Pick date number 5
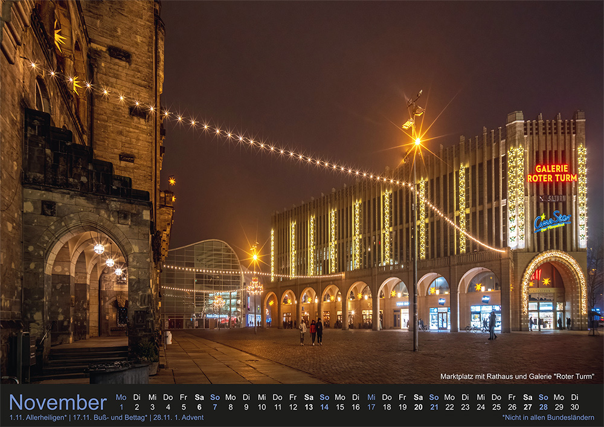The image size is (604, 427). coord(184,407)
